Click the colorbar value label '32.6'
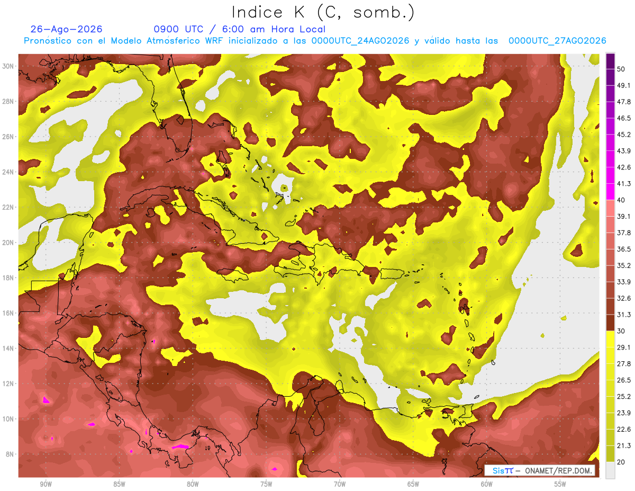Viewport: 635px width, 491px height. 624,298
